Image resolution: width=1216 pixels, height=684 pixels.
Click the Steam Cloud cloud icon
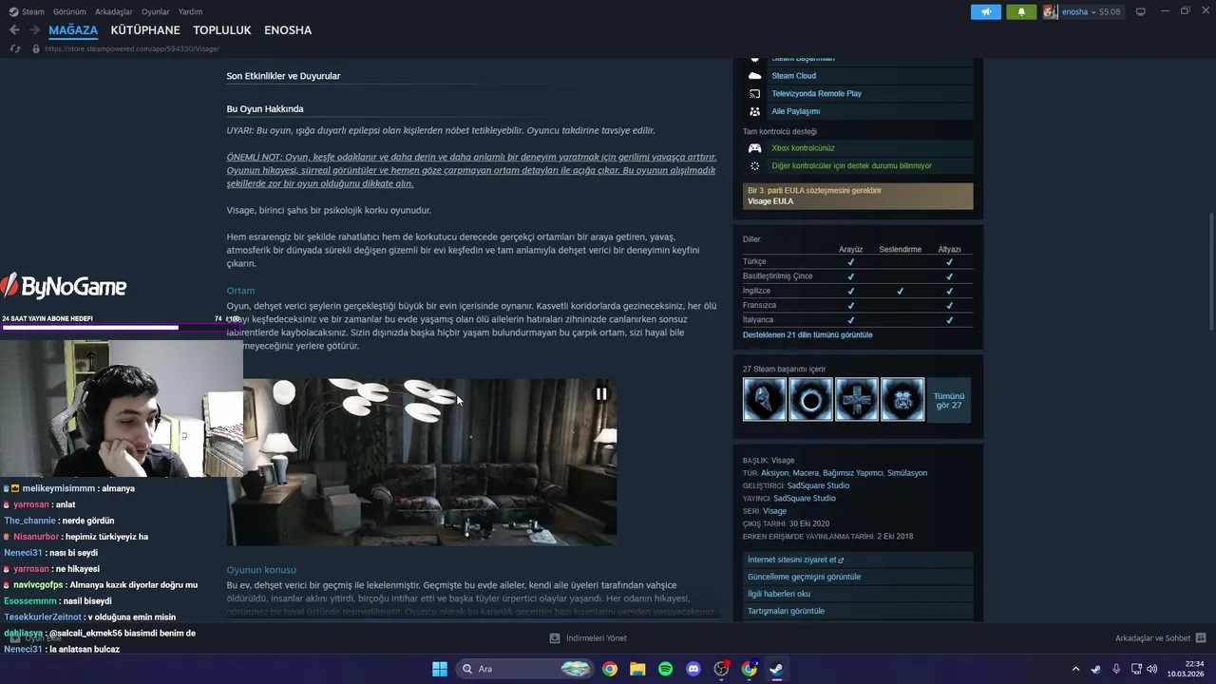coord(754,76)
